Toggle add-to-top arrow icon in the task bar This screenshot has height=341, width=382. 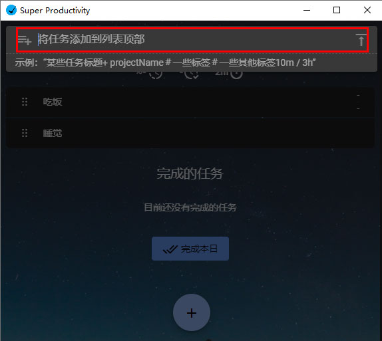pyautogui.click(x=361, y=40)
